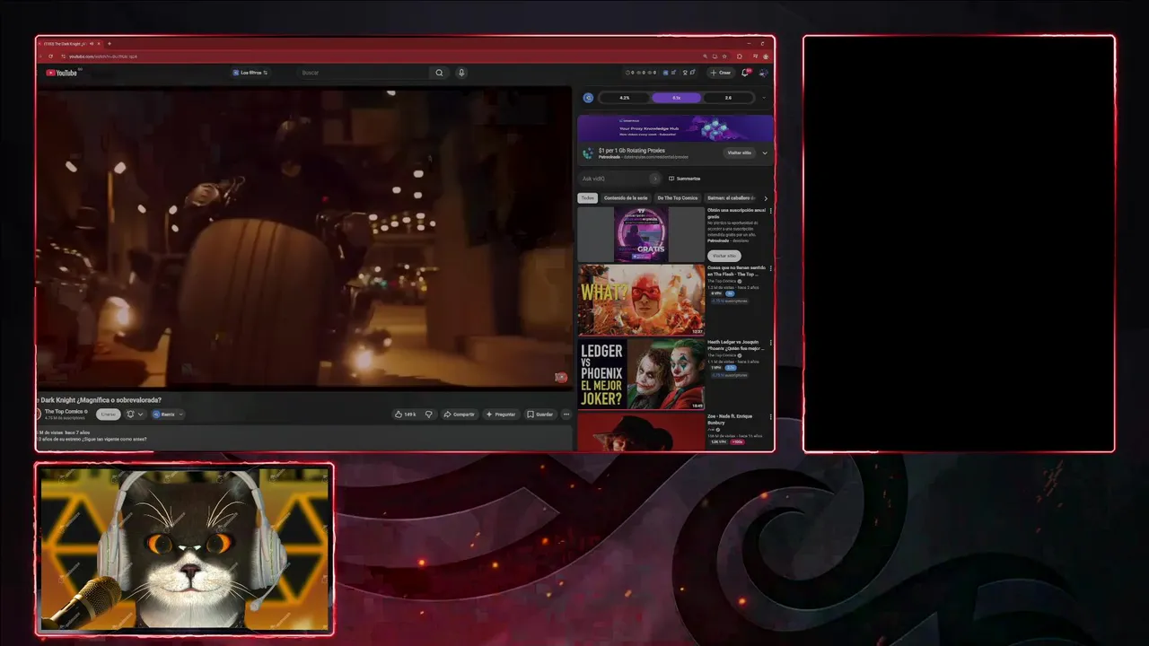The height and width of the screenshot is (646, 1149).
Task: Open notifications via the bell icon
Action: click(744, 73)
